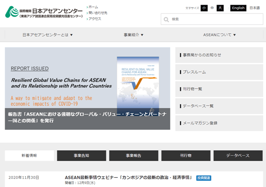Select the 新着情報 tab
The height and width of the screenshot is (187, 266).
(29, 155)
